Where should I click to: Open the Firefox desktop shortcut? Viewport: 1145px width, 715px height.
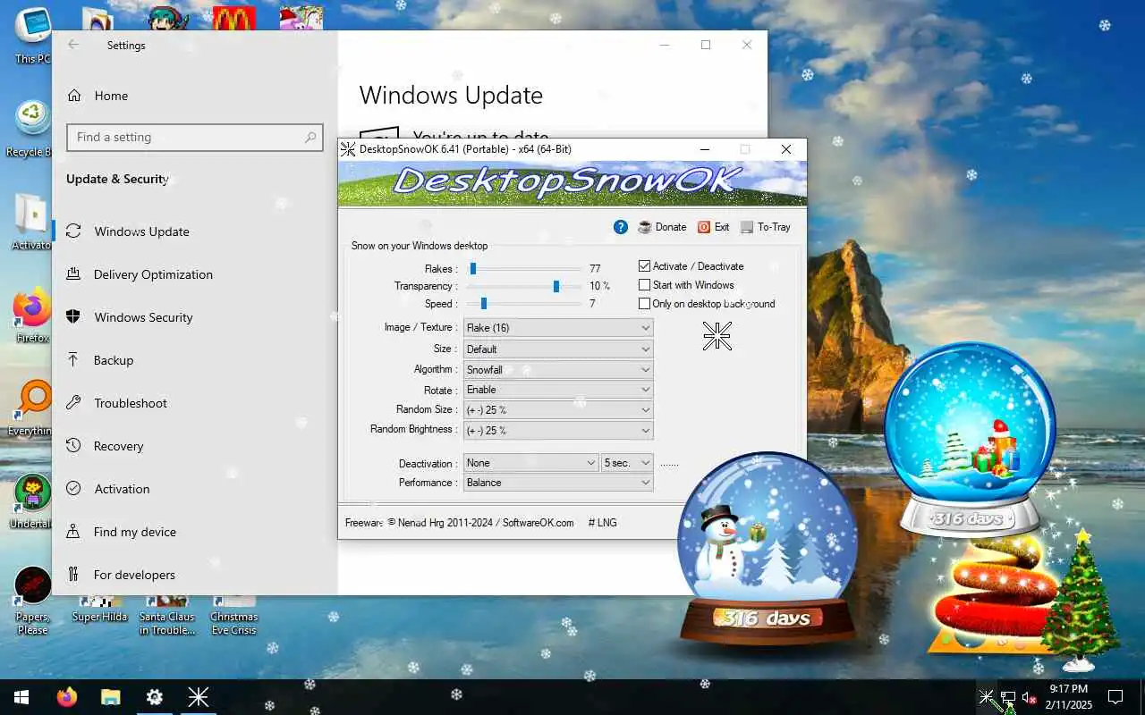coord(32,313)
